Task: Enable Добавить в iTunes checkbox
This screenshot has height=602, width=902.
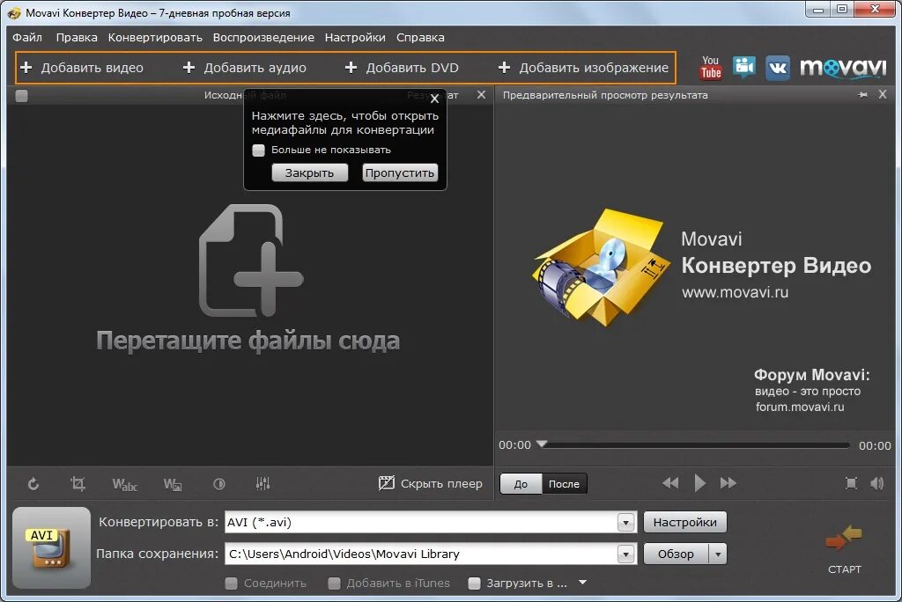Action: [334, 584]
